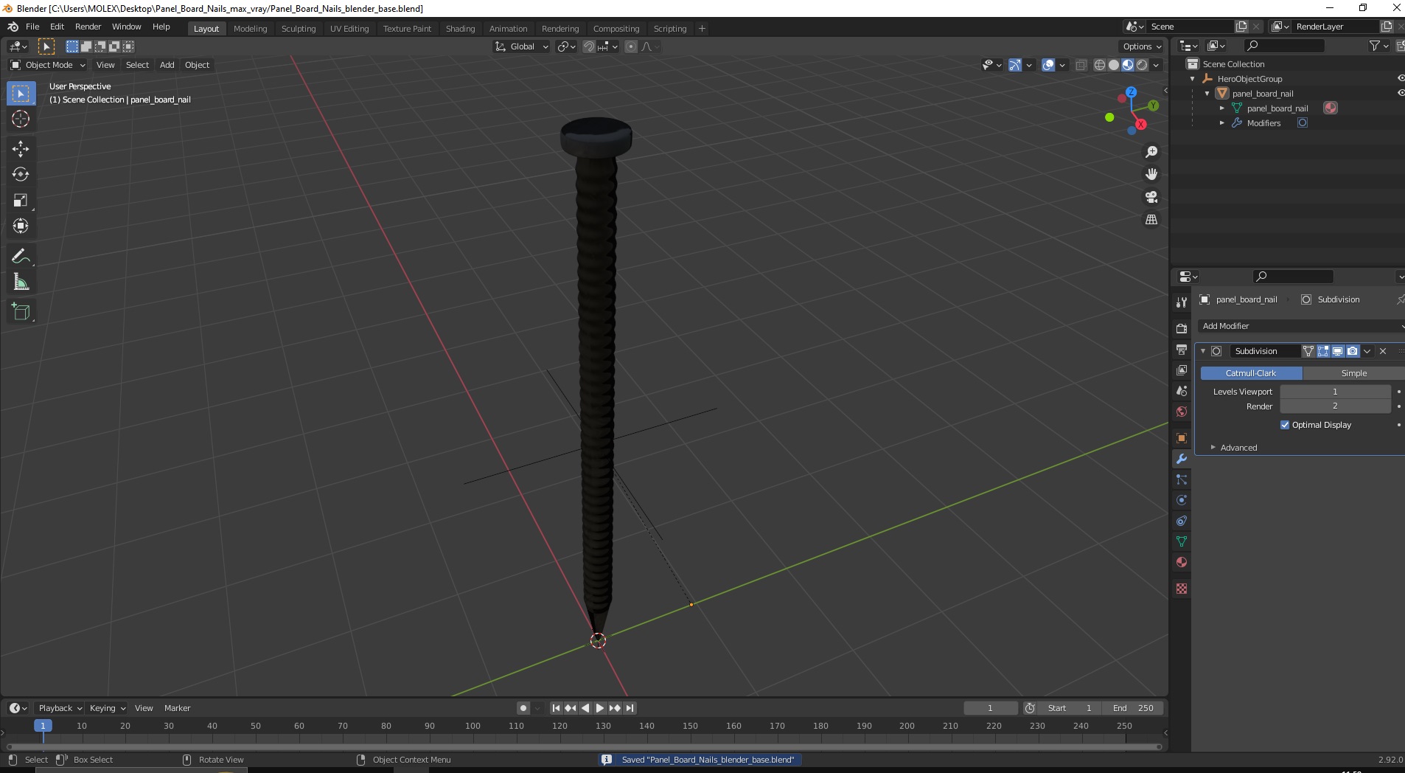Open the Texture properties tab

[1182, 589]
